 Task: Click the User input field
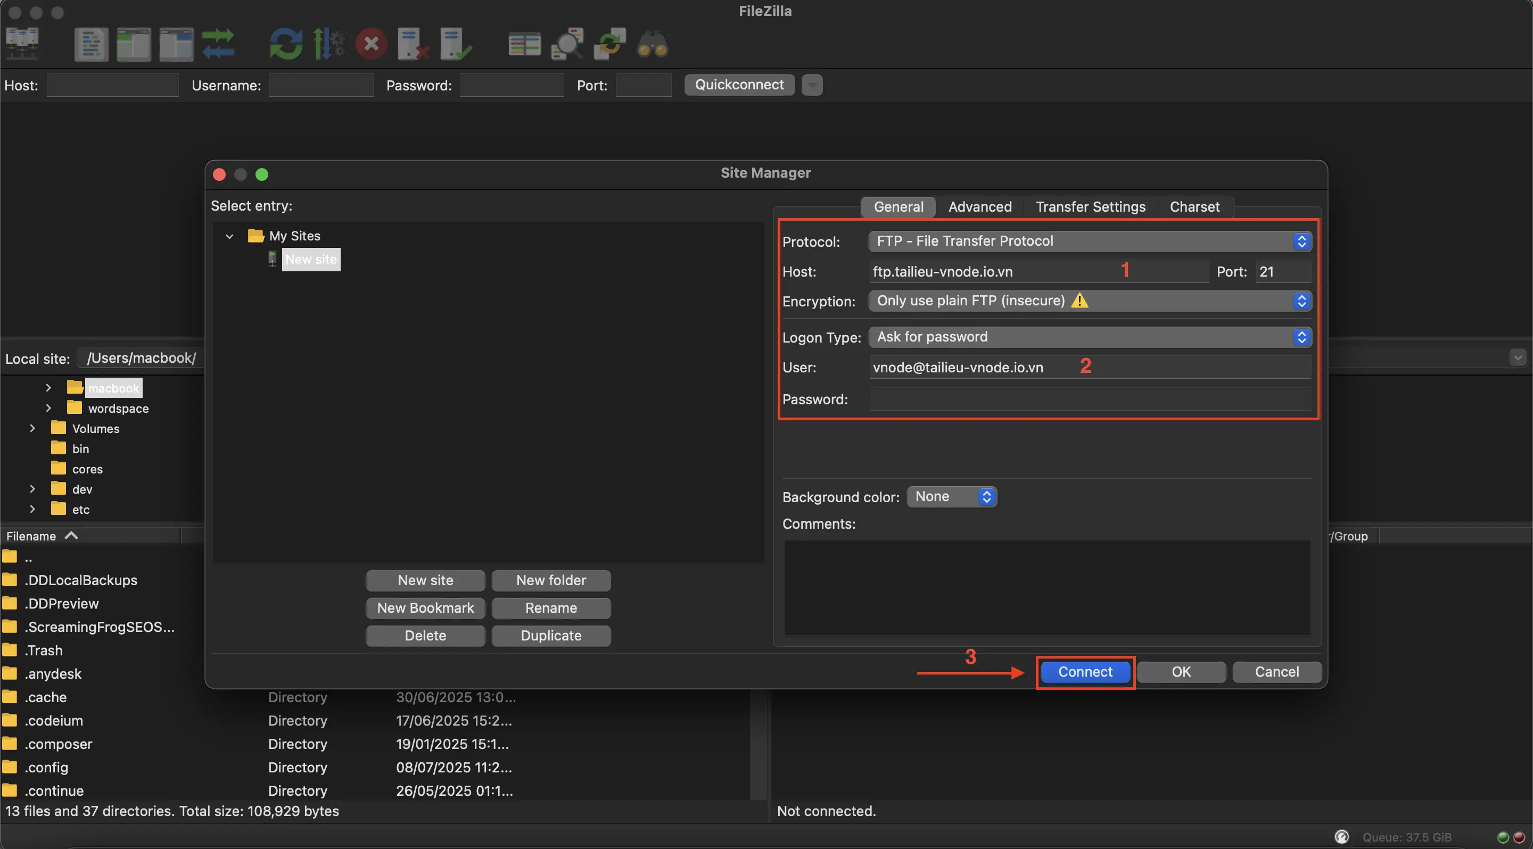click(x=1090, y=368)
